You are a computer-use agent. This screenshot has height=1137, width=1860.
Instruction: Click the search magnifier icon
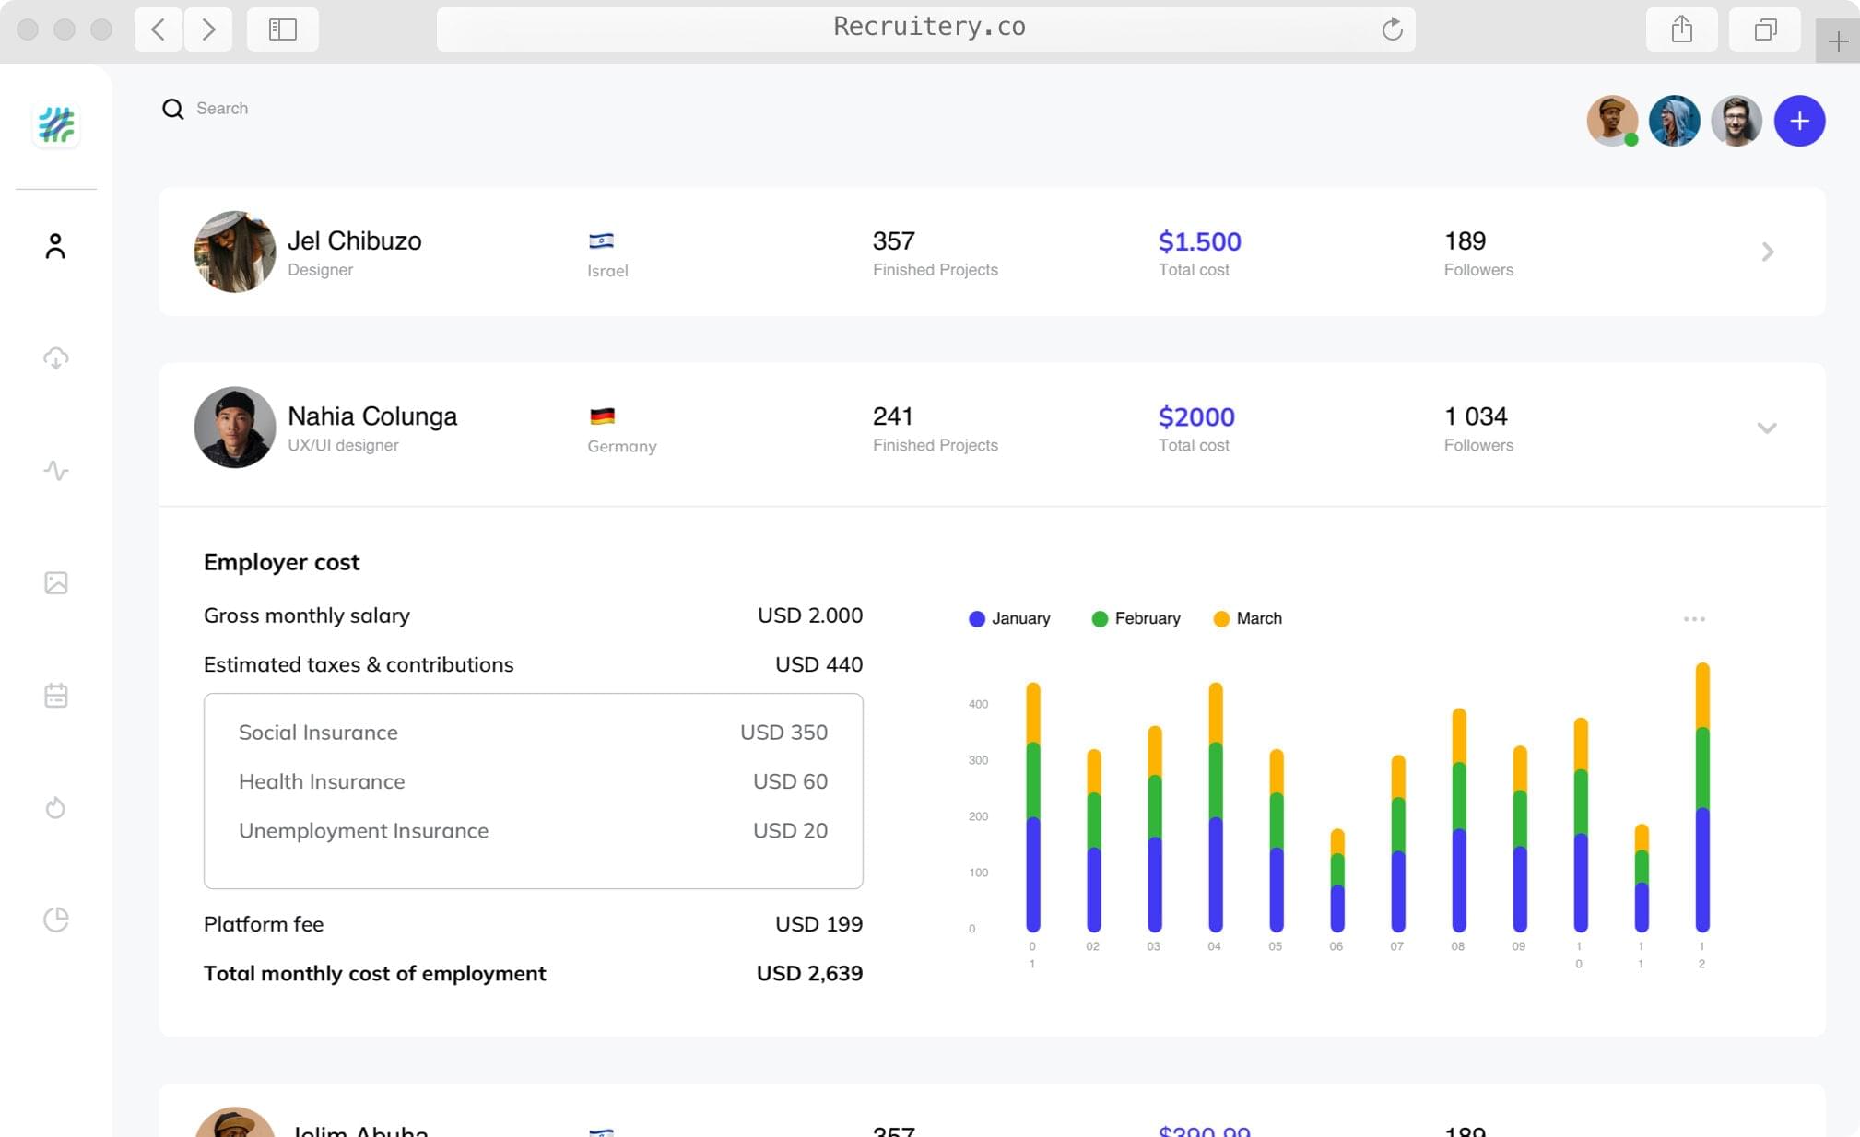pyautogui.click(x=172, y=109)
